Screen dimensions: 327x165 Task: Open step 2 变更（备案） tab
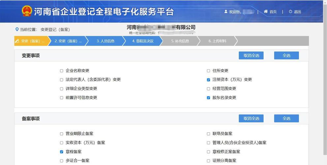(68, 41)
